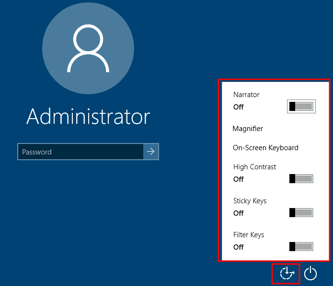Enable the Filter Keys switch
The image size is (333, 286).
pos(301,247)
